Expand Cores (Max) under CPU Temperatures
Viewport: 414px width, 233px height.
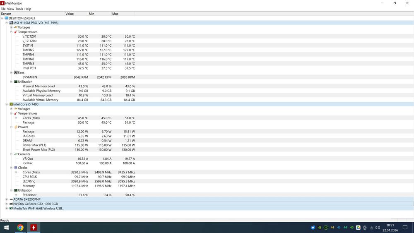(x=16, y=118)
